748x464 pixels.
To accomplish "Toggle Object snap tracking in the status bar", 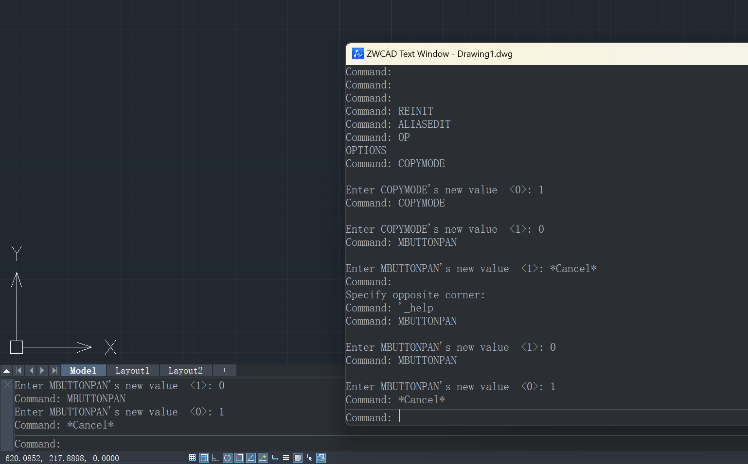I will (251, 458).
